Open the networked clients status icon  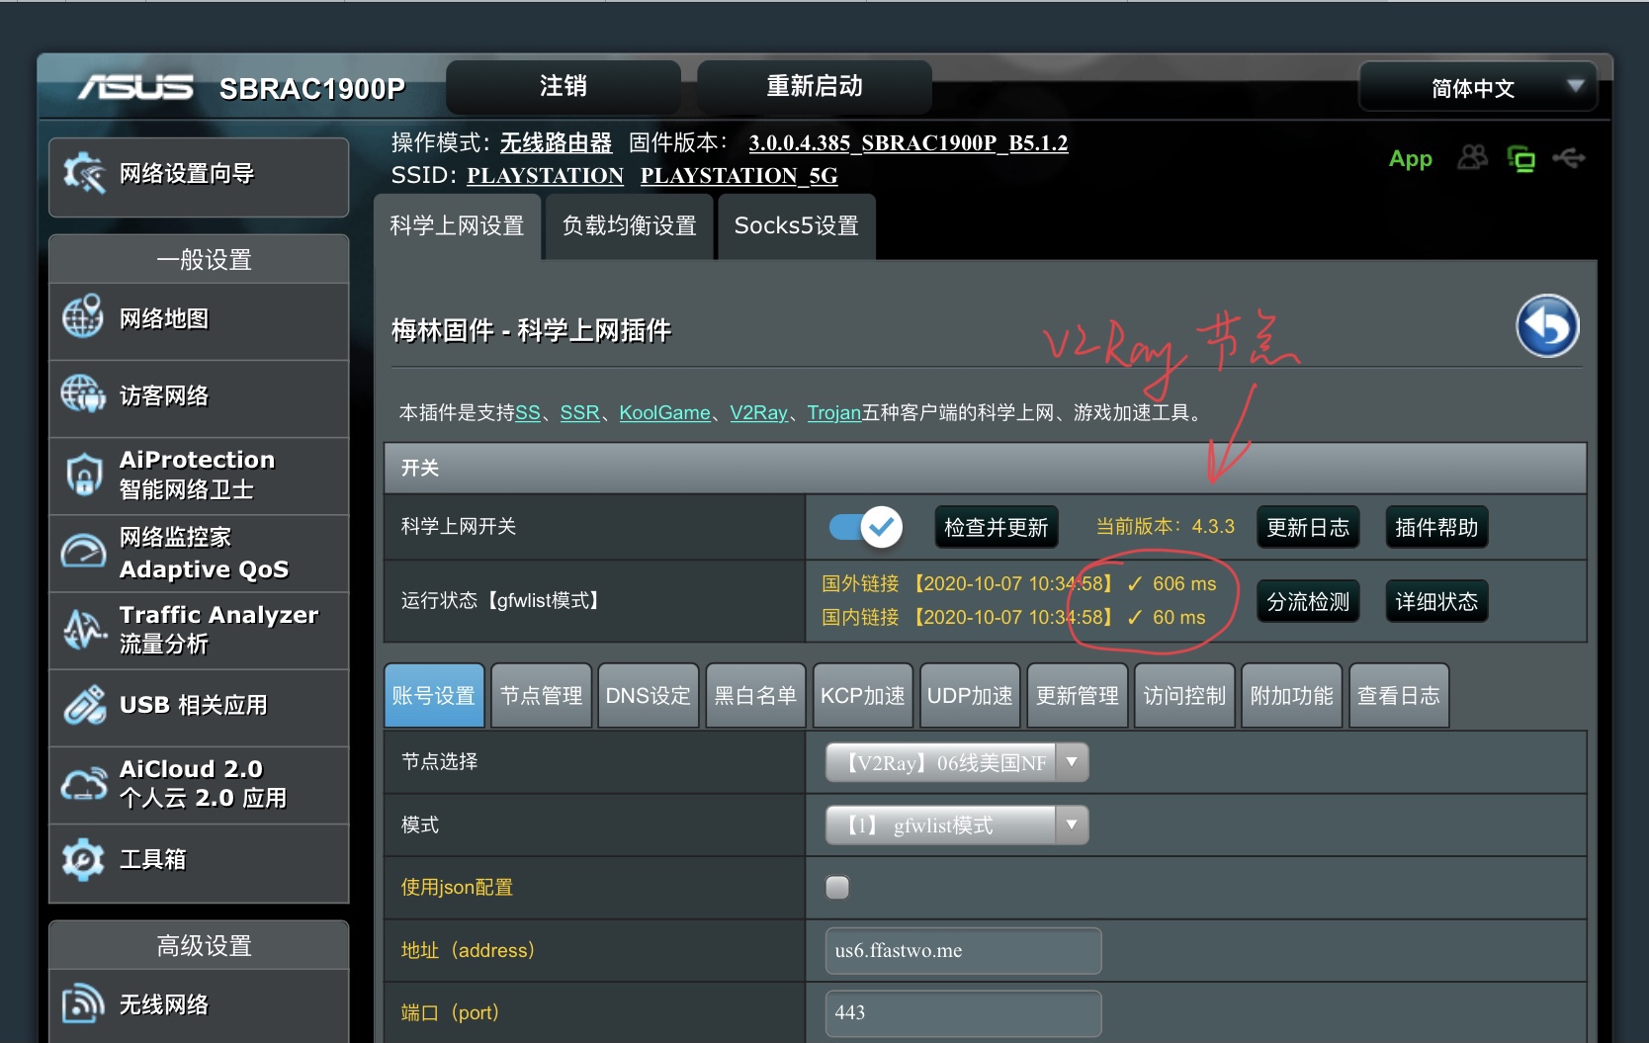[1522, 158]
